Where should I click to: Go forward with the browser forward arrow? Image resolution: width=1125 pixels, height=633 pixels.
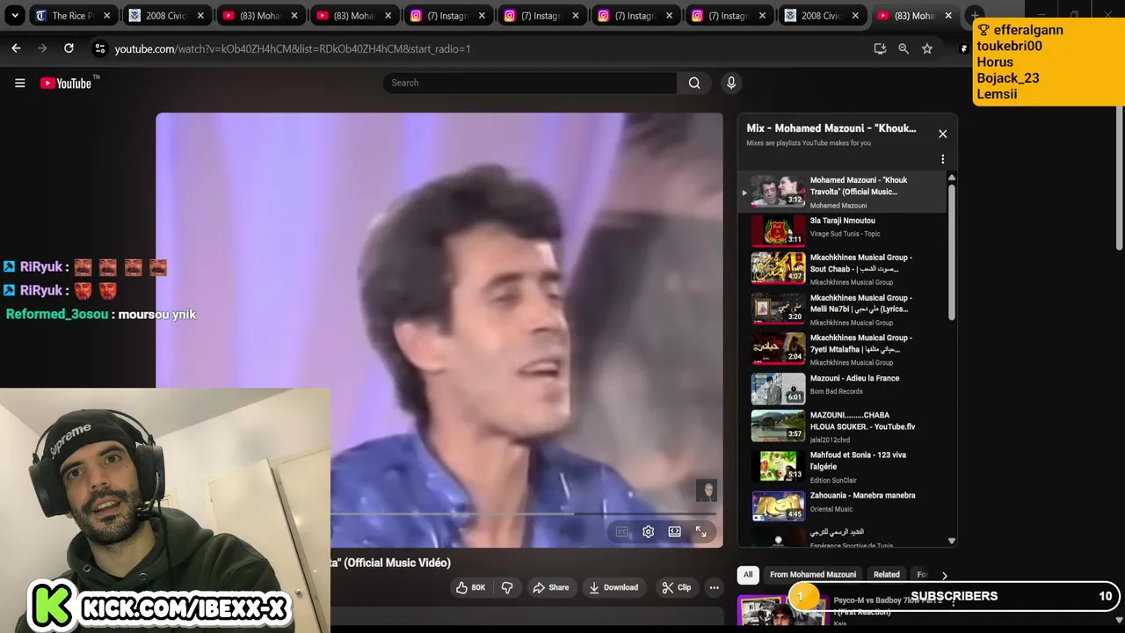point(42,48)
